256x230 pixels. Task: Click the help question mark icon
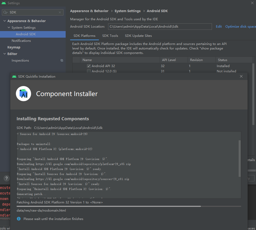coord(6,178)
